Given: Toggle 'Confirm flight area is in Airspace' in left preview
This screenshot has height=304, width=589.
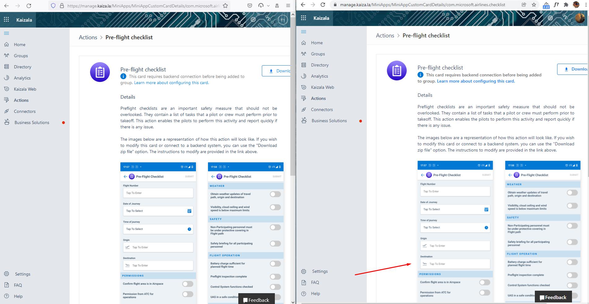Looking at the screenshot, I should point(188,284).
